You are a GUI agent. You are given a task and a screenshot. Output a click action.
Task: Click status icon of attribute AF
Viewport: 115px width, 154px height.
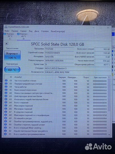point(6,121)
